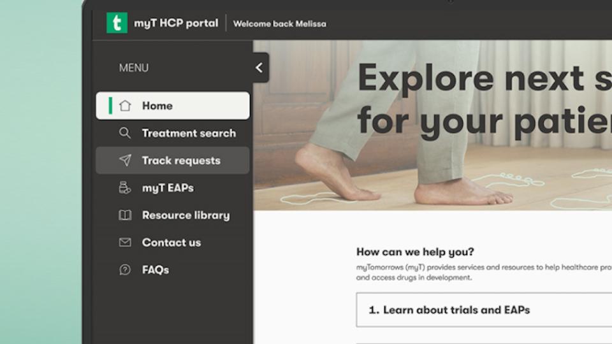Open myT EAPs text in the menu
Viewport: 612px width, 344px height.
[x=168, y=188]
